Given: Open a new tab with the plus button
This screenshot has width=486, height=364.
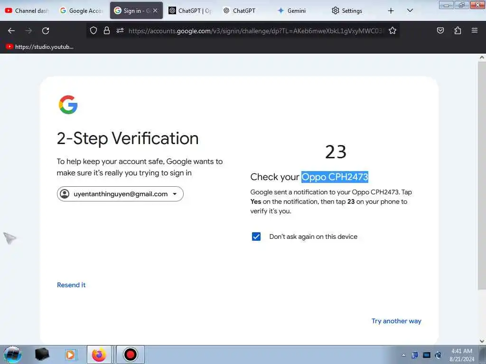Looking at the screenshot, I should pyautogui.click(x=391, y=11).
